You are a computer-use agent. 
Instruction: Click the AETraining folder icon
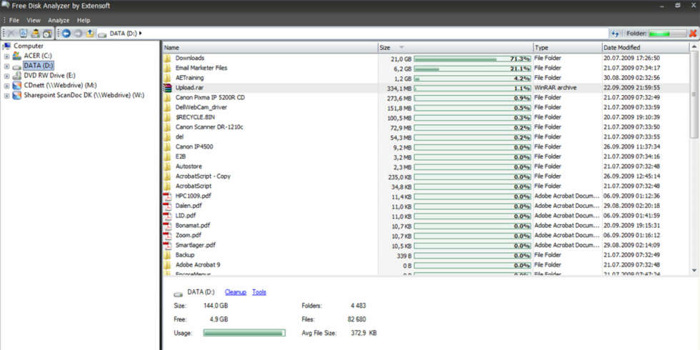(167, 78)
